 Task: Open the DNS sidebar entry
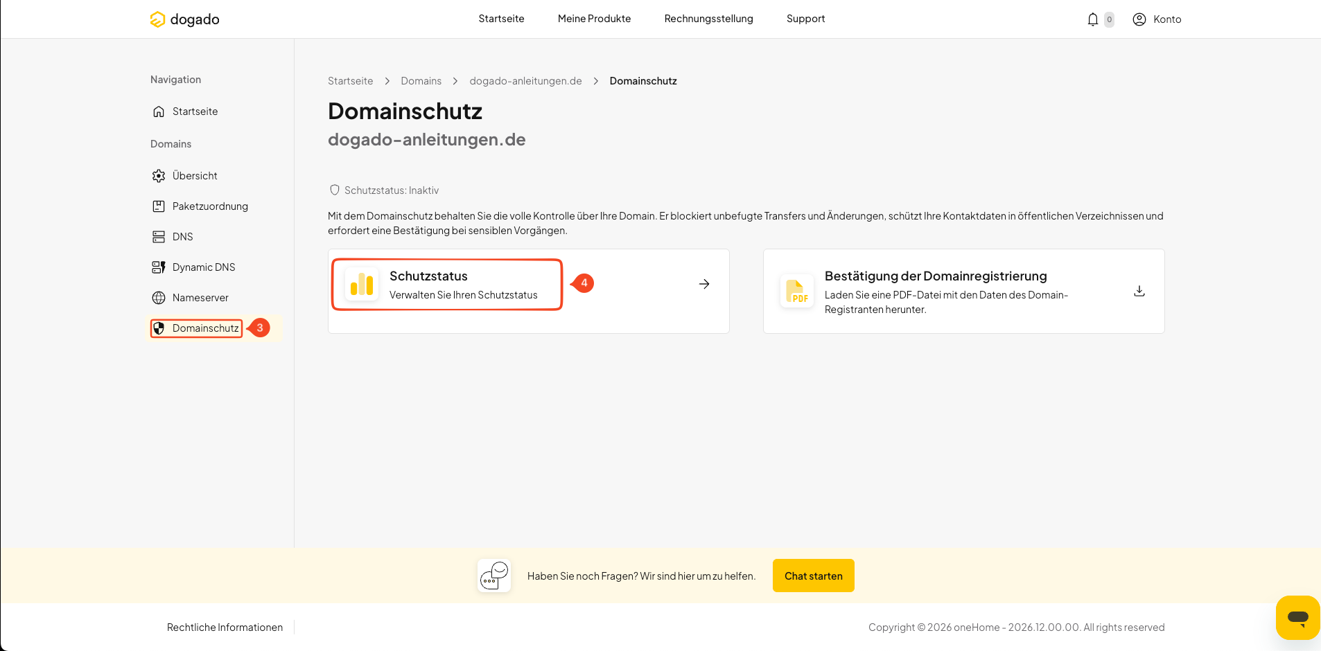coord(182,237)
